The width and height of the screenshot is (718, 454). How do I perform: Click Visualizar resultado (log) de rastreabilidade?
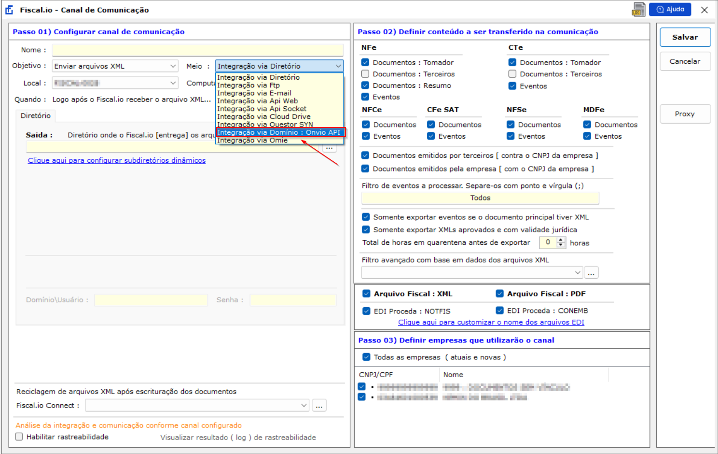coord(238,438)
